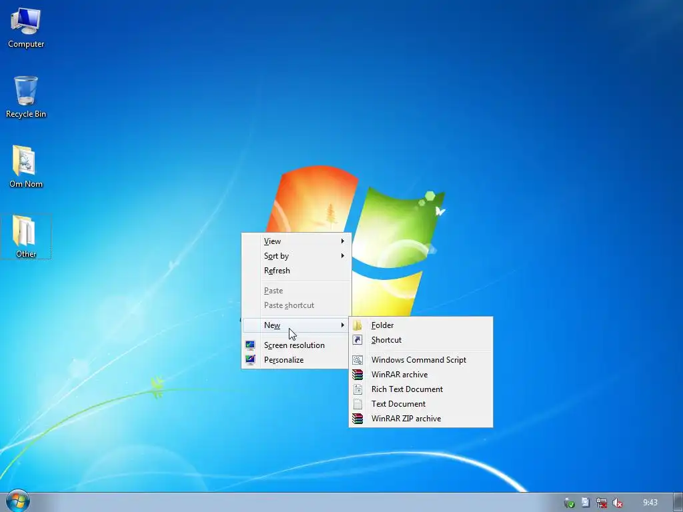Create a new Shortcut
The image size is (683, 512).
pyautogui.click(x=421, y=340)
